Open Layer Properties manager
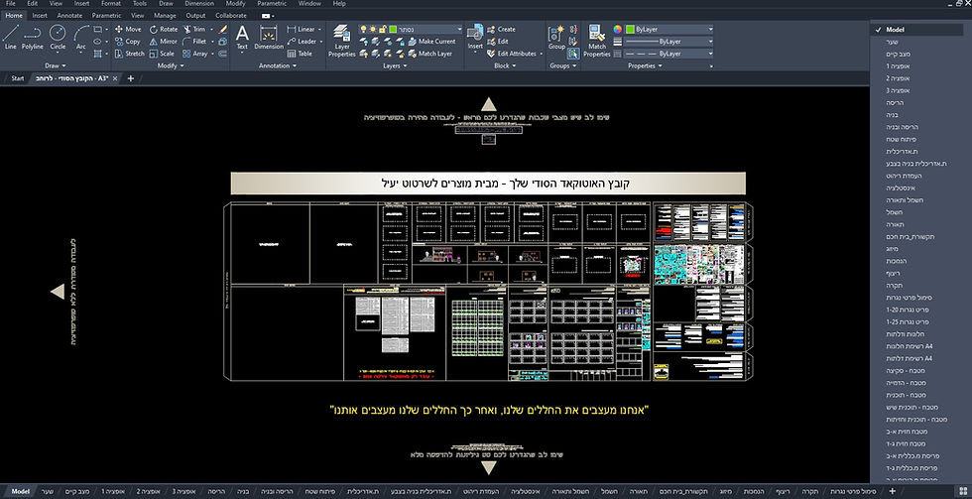 341,41
